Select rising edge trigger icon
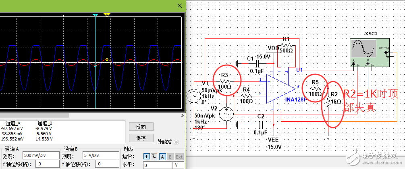405x169 pixels. pos(146,157)
